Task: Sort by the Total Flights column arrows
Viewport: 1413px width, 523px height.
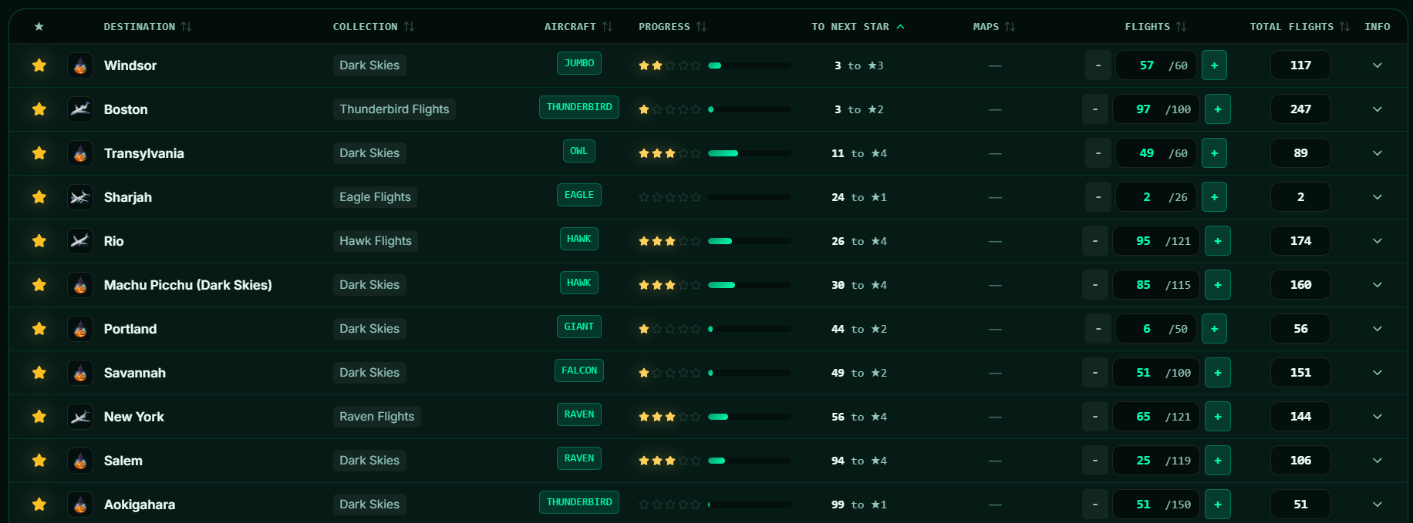Action: [x=1344, y=27]
